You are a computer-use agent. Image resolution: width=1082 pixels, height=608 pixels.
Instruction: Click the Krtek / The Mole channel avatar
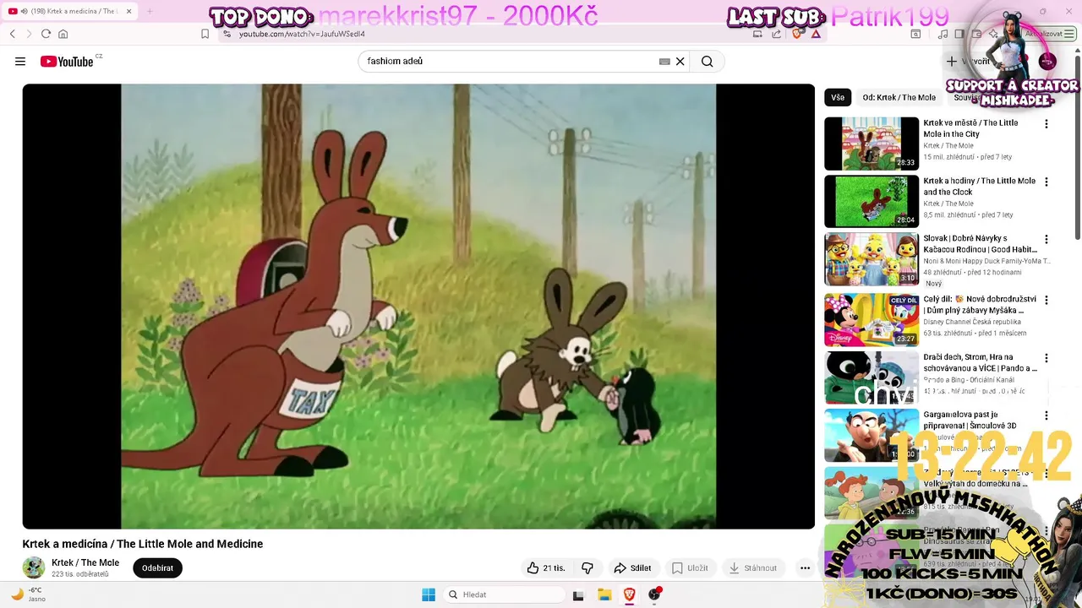[34, 567]
